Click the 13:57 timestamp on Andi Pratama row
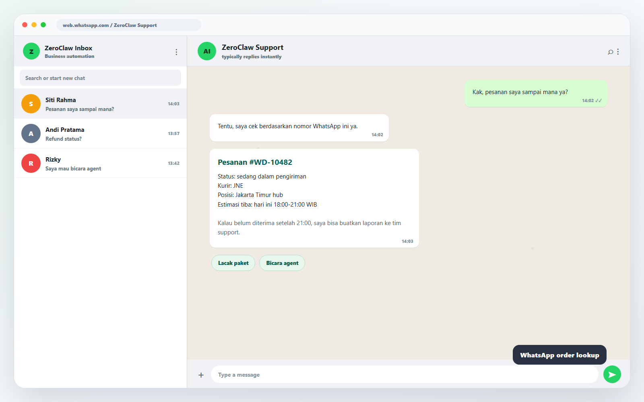 click(x=173, y=133)
